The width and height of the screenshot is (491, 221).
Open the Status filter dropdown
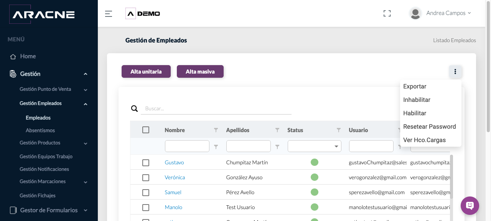(x=315, y=146)
